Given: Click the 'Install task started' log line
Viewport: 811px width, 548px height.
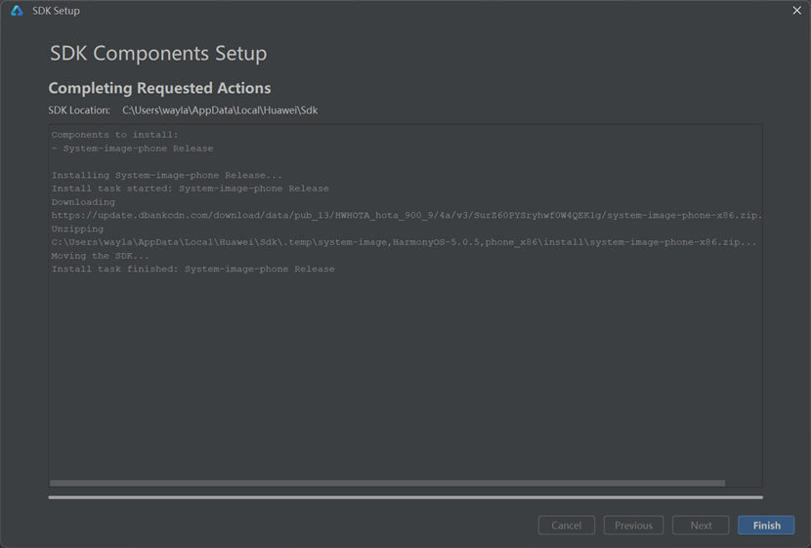Looking at the screenshot, I should [x=190, y=189].
